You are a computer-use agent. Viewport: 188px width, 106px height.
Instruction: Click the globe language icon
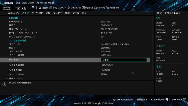(40, 8)
